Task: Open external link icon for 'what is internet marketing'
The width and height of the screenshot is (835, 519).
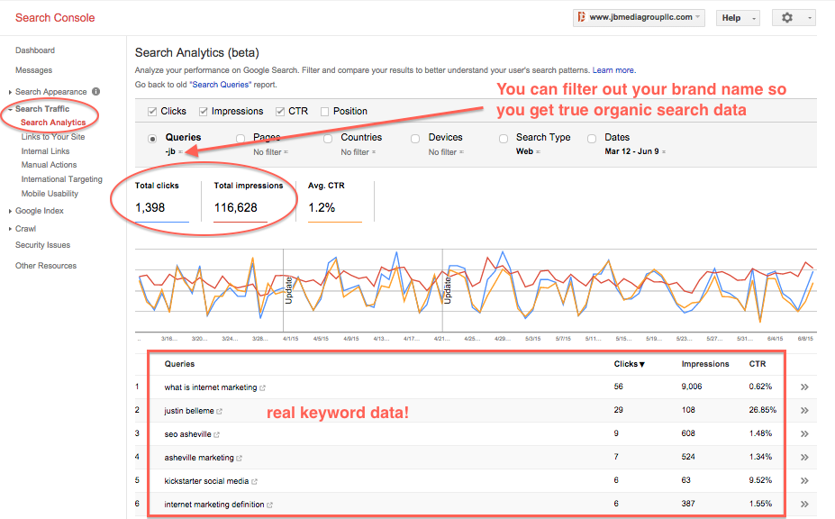Action: click(262, 388)
